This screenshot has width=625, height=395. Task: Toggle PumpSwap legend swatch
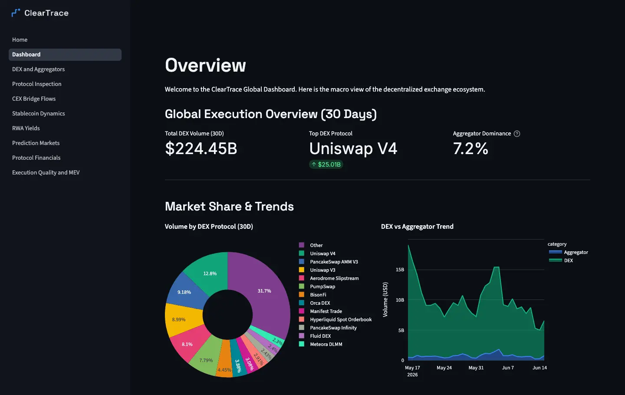(302, 286)
